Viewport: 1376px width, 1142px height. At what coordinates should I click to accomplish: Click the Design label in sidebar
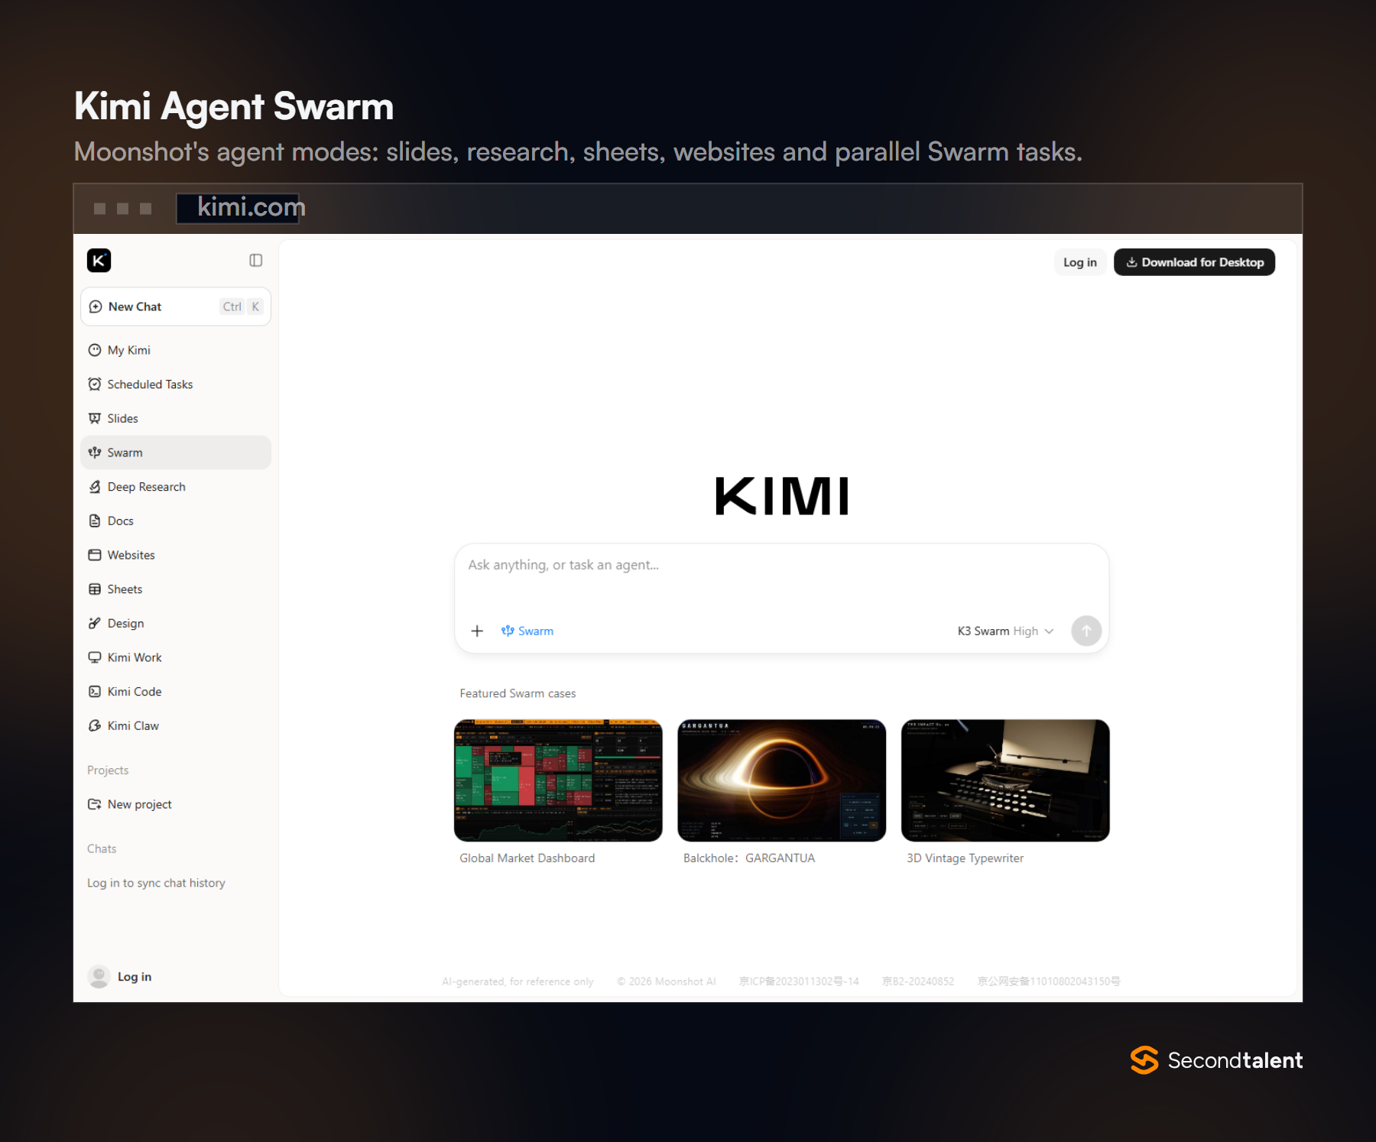click(125, 623)
